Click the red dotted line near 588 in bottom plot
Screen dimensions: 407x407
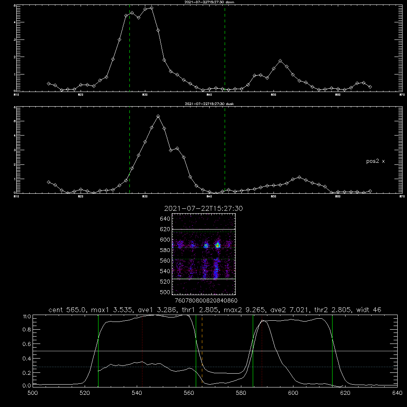262,350
